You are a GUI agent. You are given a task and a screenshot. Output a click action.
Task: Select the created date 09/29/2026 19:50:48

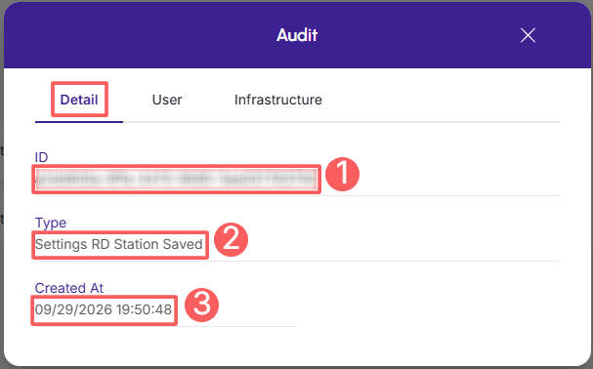(x=104, y=309)
